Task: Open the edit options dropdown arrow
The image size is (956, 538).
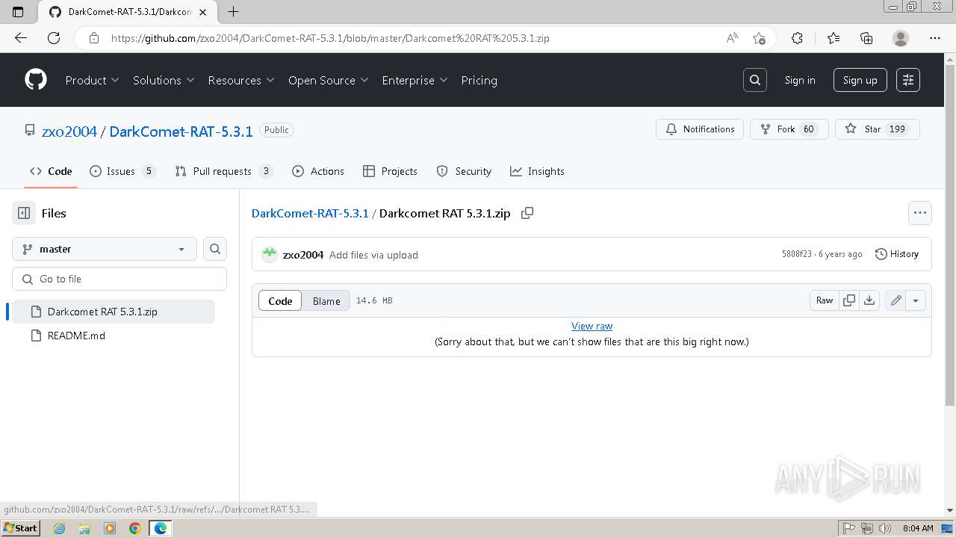Action: tap(916, 300)
